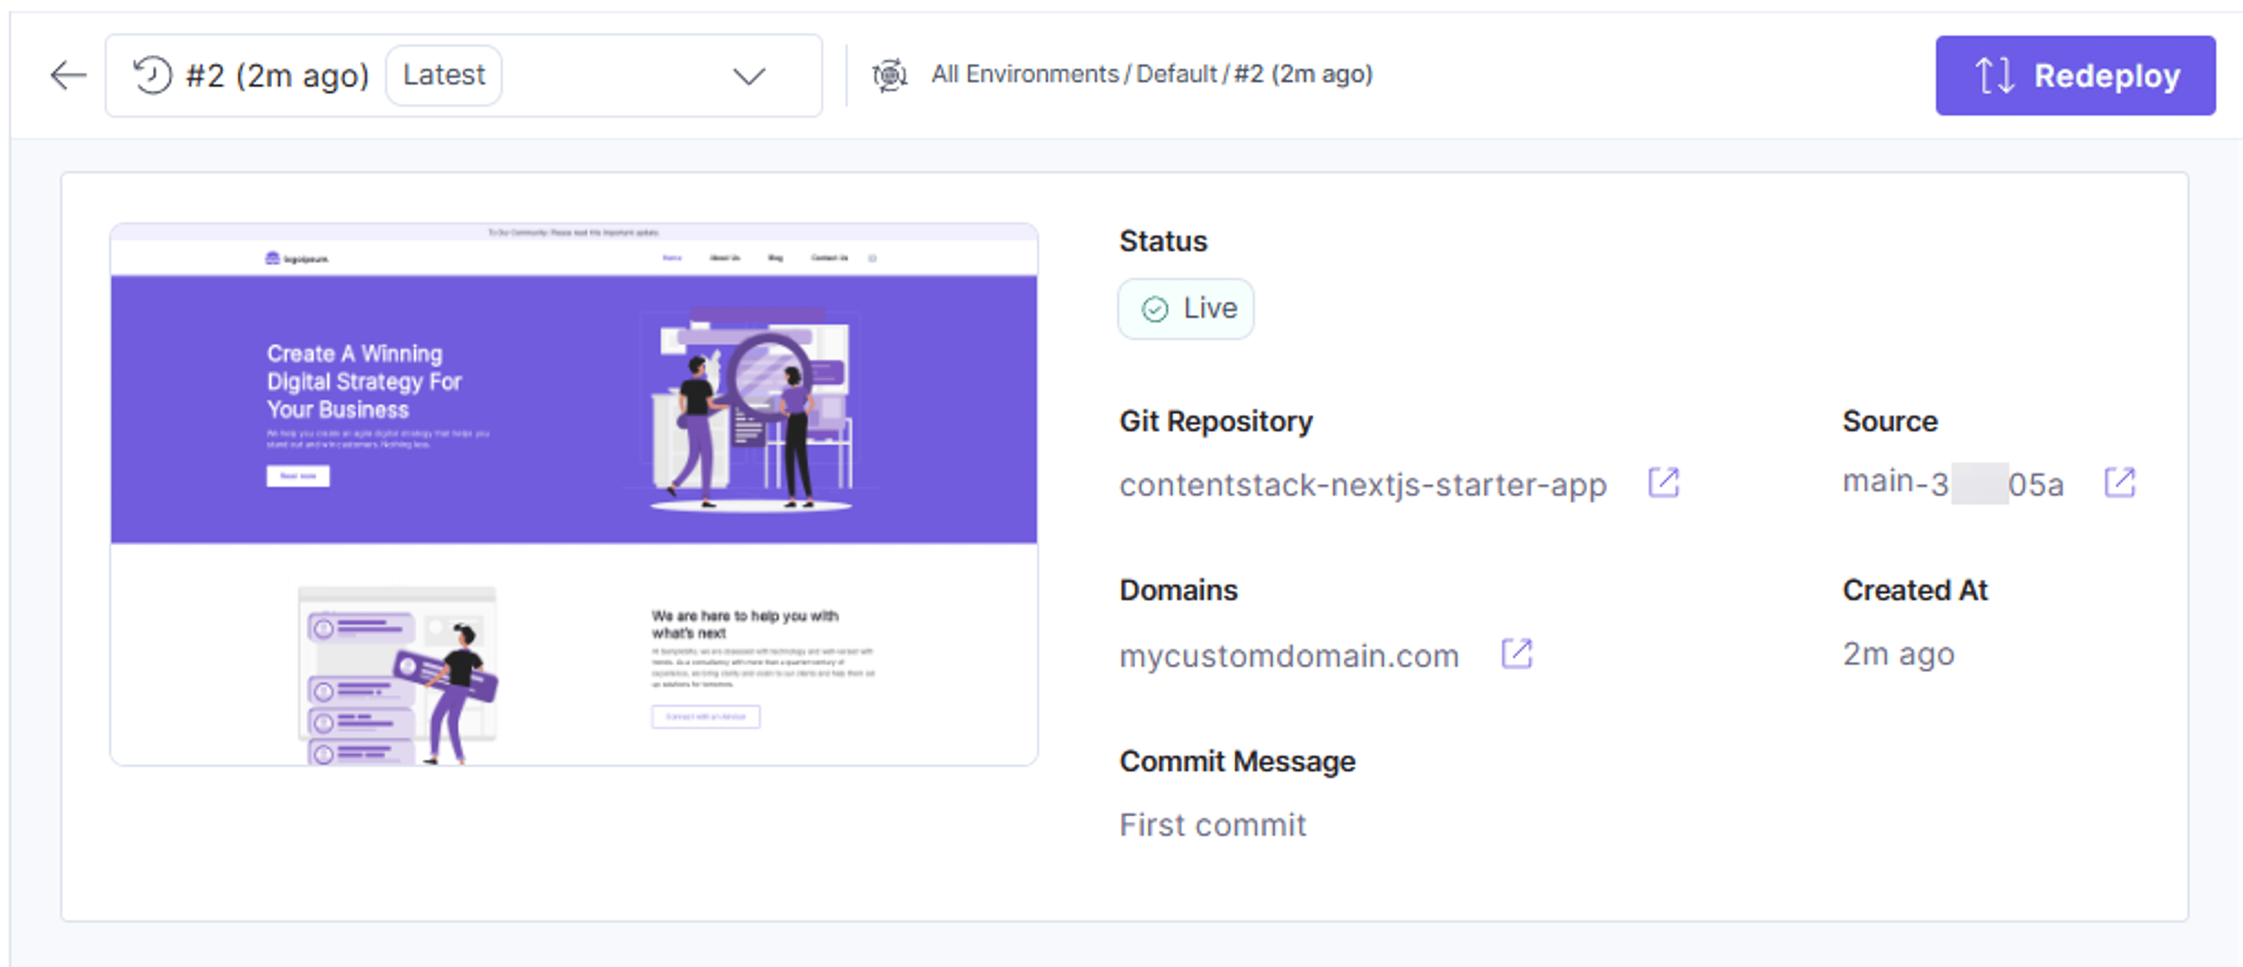
Task: Click main-3...05a source commit text
Action: point(1953,483)
